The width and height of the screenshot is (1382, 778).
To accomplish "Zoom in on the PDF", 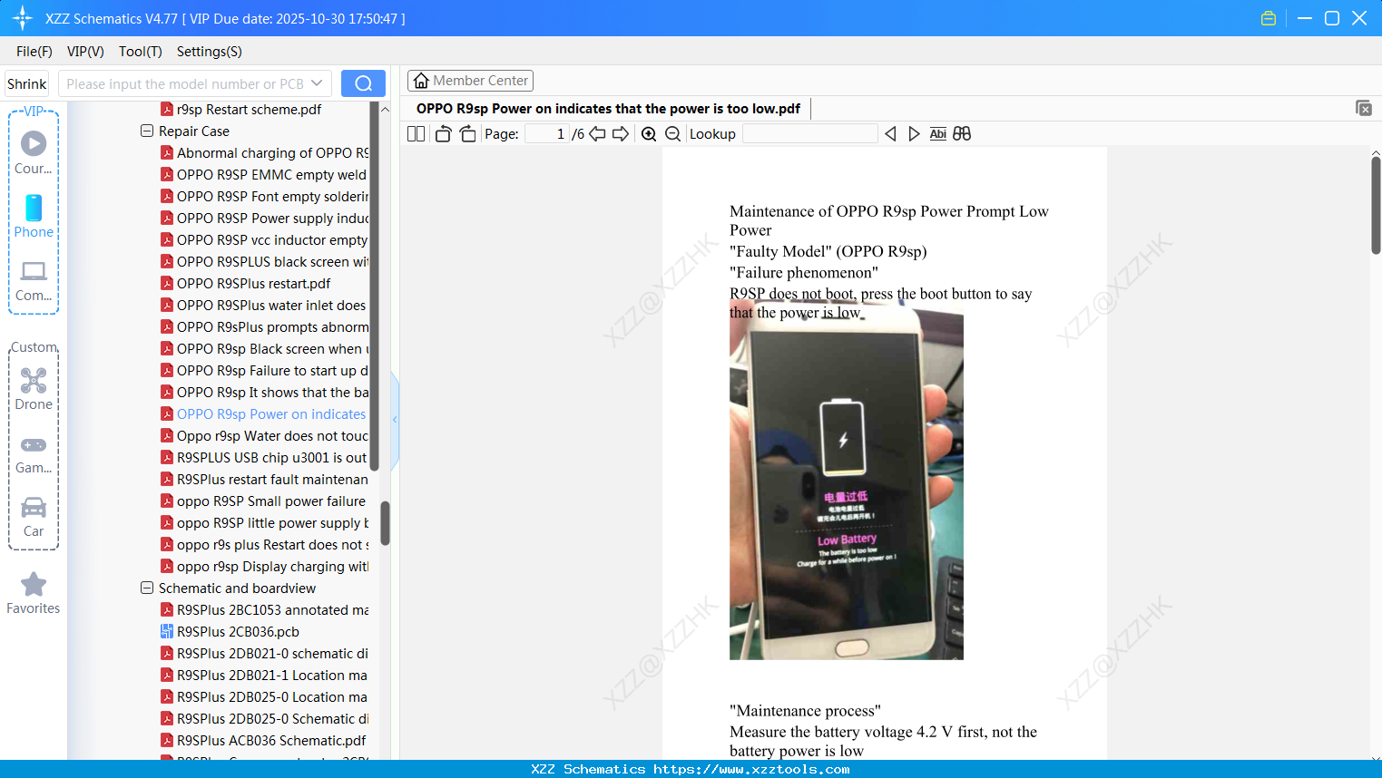I will (x=649, y=134).
